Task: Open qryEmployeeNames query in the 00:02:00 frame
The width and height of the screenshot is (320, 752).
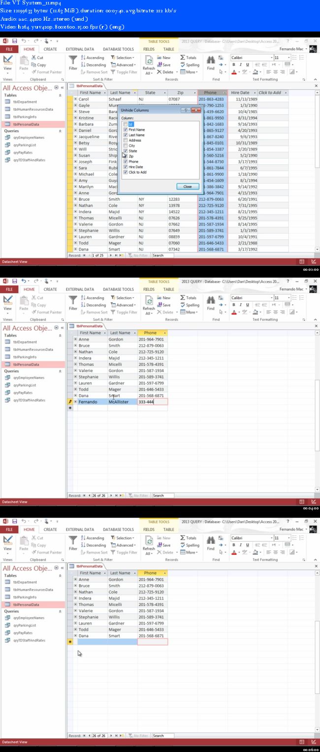Action: point(29,137)
